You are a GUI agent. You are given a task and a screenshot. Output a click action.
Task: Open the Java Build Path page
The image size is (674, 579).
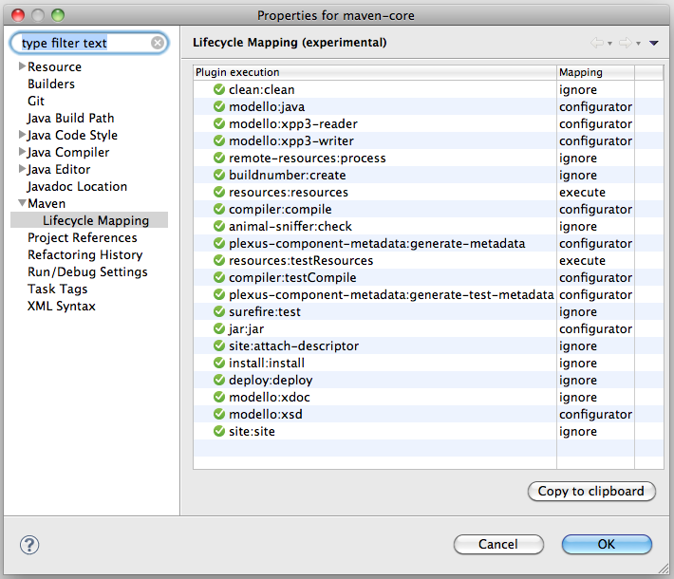[71, 119]
